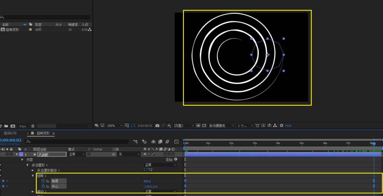383x196 pixels.
Task: Click the 8 bpc color depth button
Action: (23, 127)
